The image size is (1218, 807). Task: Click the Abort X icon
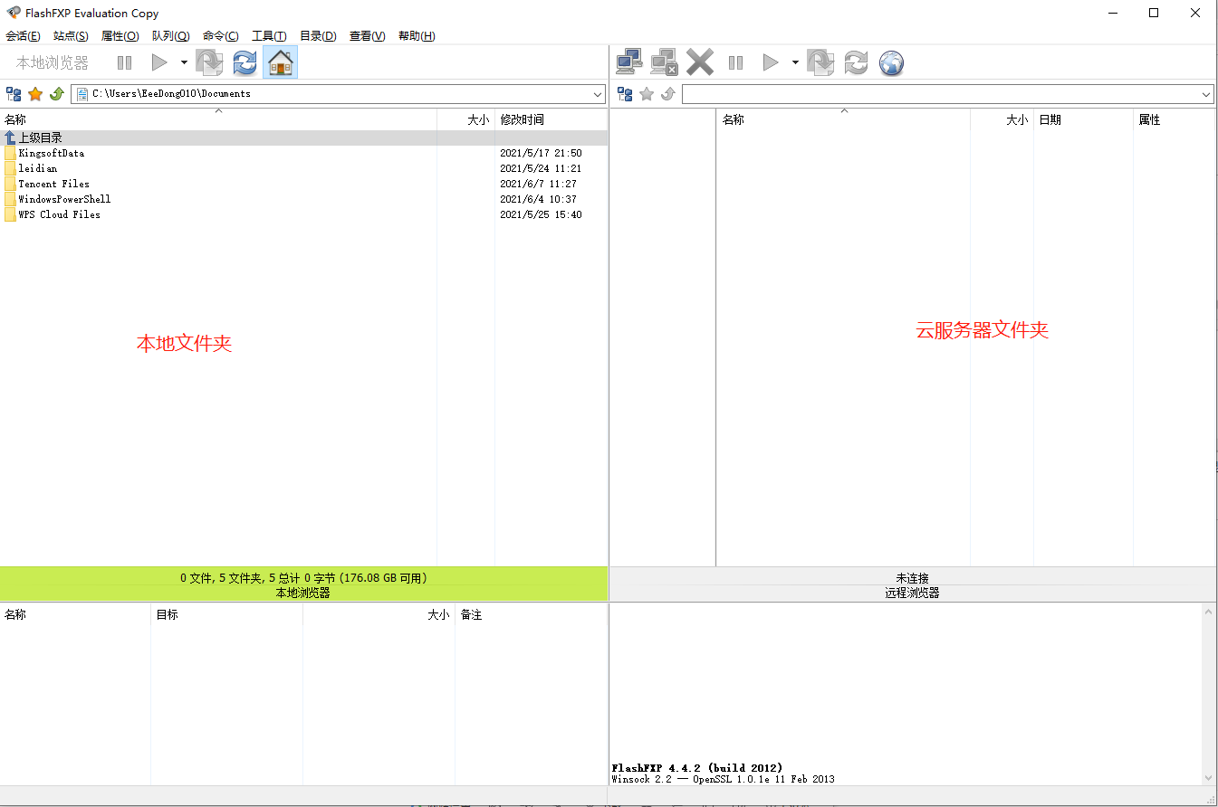click(x=700, y=62)
